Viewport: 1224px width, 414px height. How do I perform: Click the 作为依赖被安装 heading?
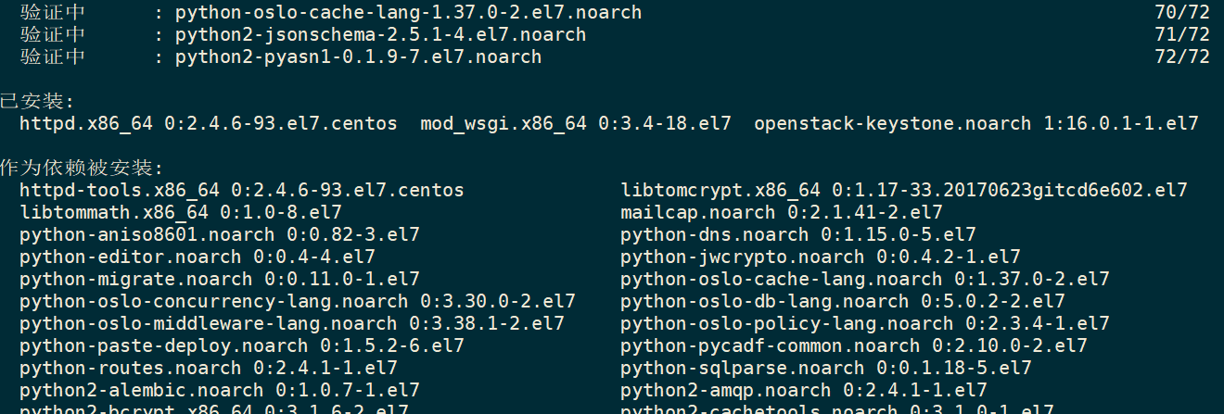pos(82,169)
